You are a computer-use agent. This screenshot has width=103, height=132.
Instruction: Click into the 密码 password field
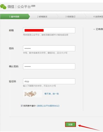[x=49, y=48]
